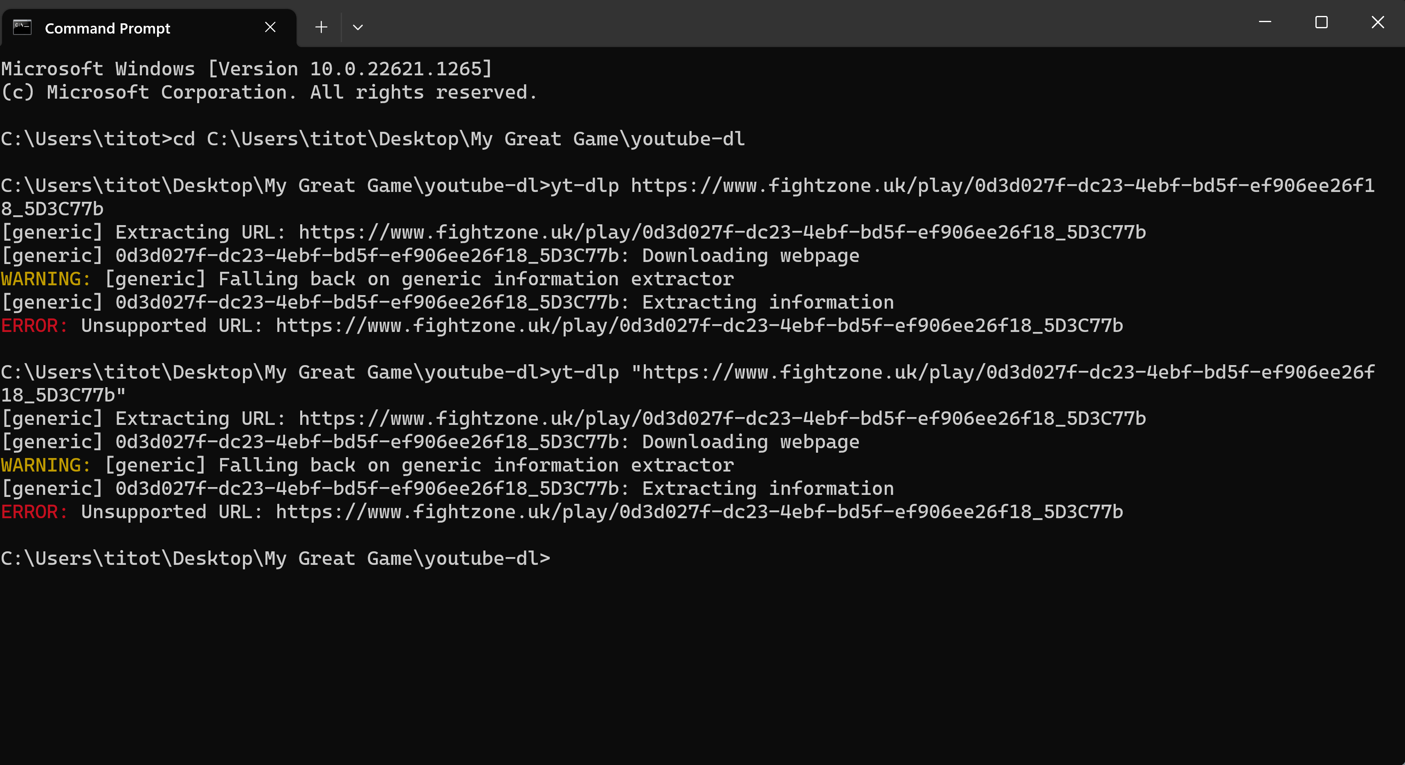Click the Microsoft Corporation copyright line
The image size is (1405, 765).
[x=270, y=93]
